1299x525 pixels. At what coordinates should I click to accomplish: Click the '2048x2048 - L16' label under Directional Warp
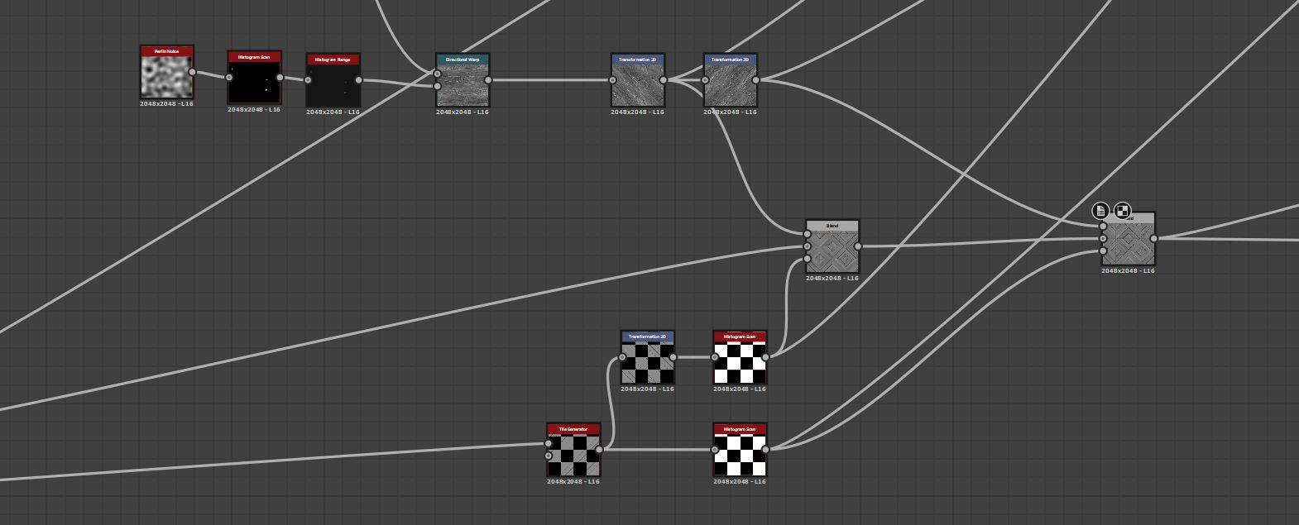463,112
